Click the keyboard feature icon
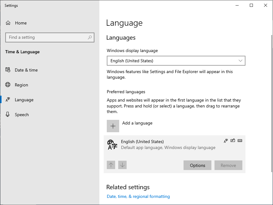Image resolution: width=273 pixels, height=205 pixels. click(x=240, y=141)
